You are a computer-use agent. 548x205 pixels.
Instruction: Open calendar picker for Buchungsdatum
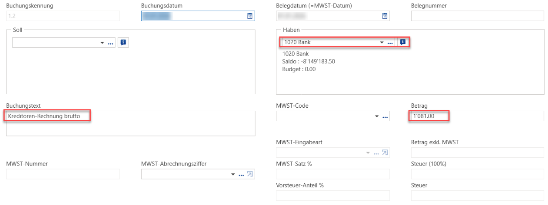249,16
